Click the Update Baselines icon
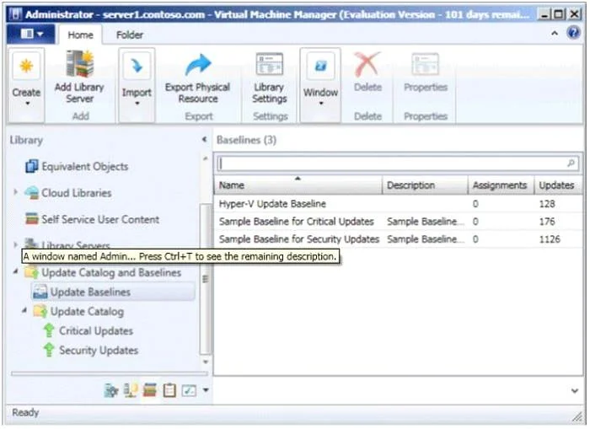Image resolution: width=590 pixels, height=429 pixels. (x=40, y=292)
